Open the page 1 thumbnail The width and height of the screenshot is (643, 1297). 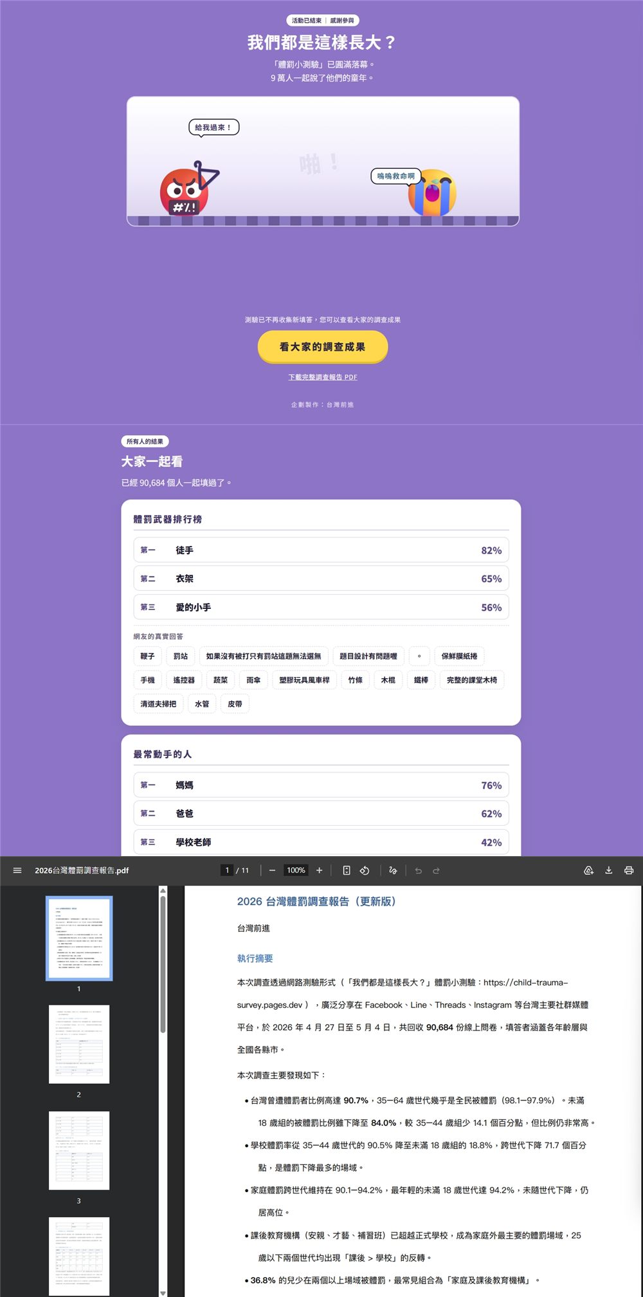(x=79, y=938)
